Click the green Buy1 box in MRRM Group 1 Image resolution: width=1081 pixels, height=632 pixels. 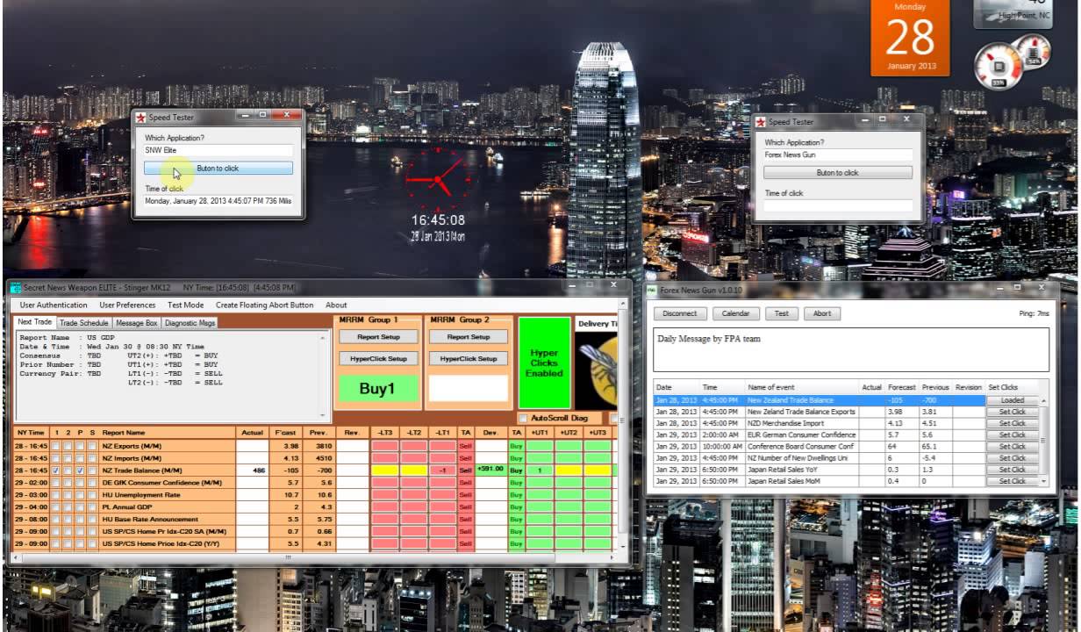click(x=377, y=389)
